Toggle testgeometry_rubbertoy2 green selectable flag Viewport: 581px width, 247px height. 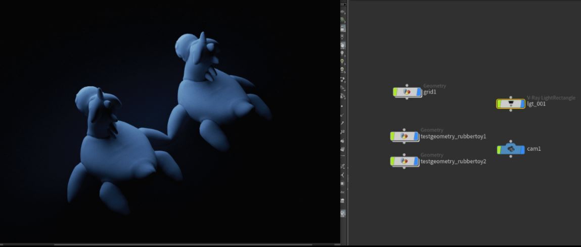[x=392, y=161]
